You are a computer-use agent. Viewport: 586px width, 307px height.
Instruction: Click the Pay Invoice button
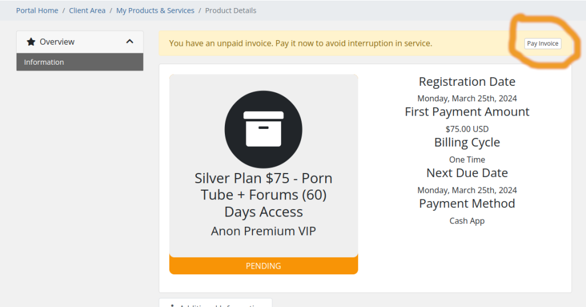[x=543, y=44]
